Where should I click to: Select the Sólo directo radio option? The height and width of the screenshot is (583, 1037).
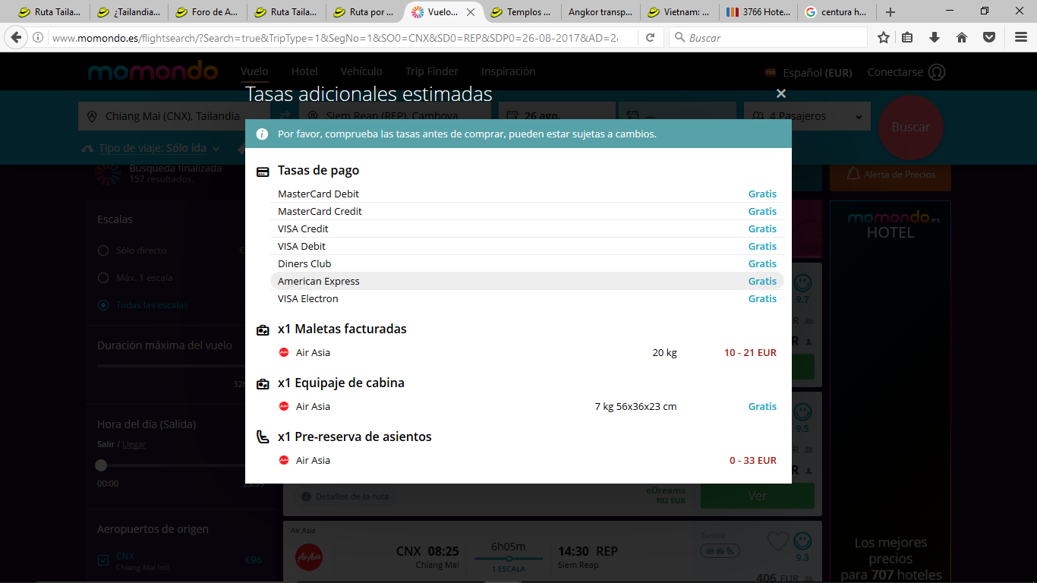(103, 251)
